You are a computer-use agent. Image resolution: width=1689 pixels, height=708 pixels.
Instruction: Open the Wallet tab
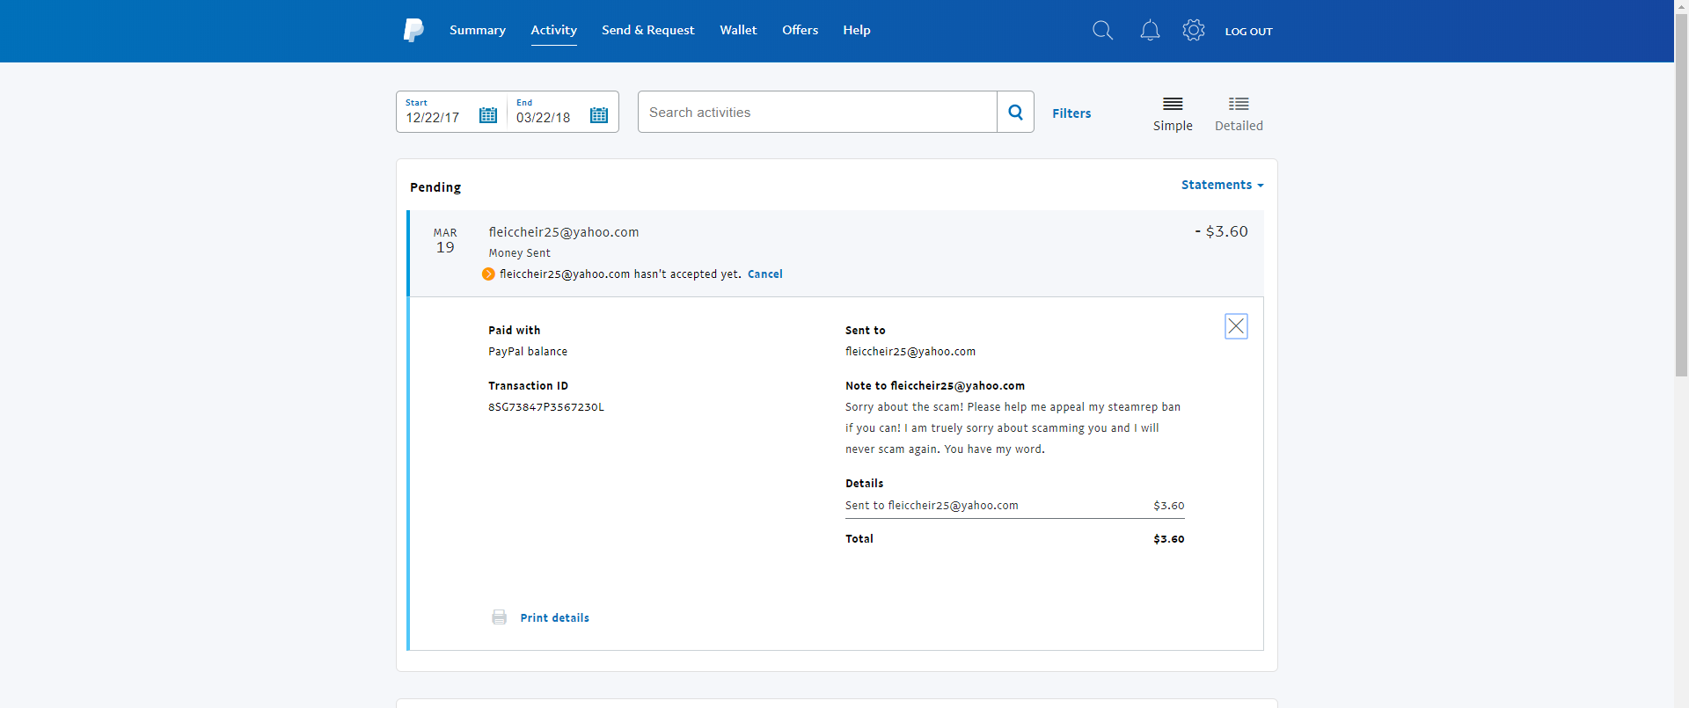pos(738,30)
